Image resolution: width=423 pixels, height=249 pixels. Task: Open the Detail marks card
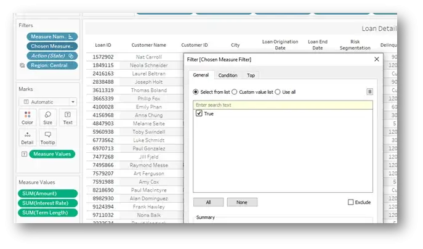[27, 137]
